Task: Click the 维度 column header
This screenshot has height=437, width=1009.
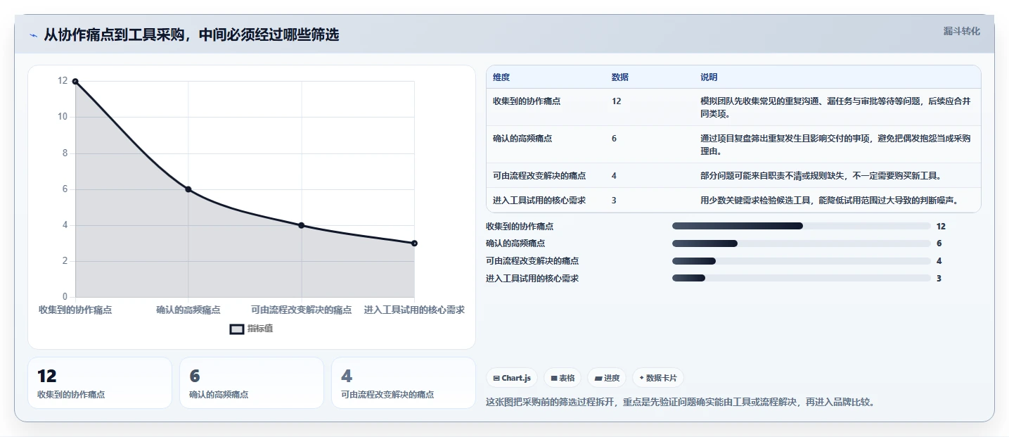Action: (x=501, y=77)
